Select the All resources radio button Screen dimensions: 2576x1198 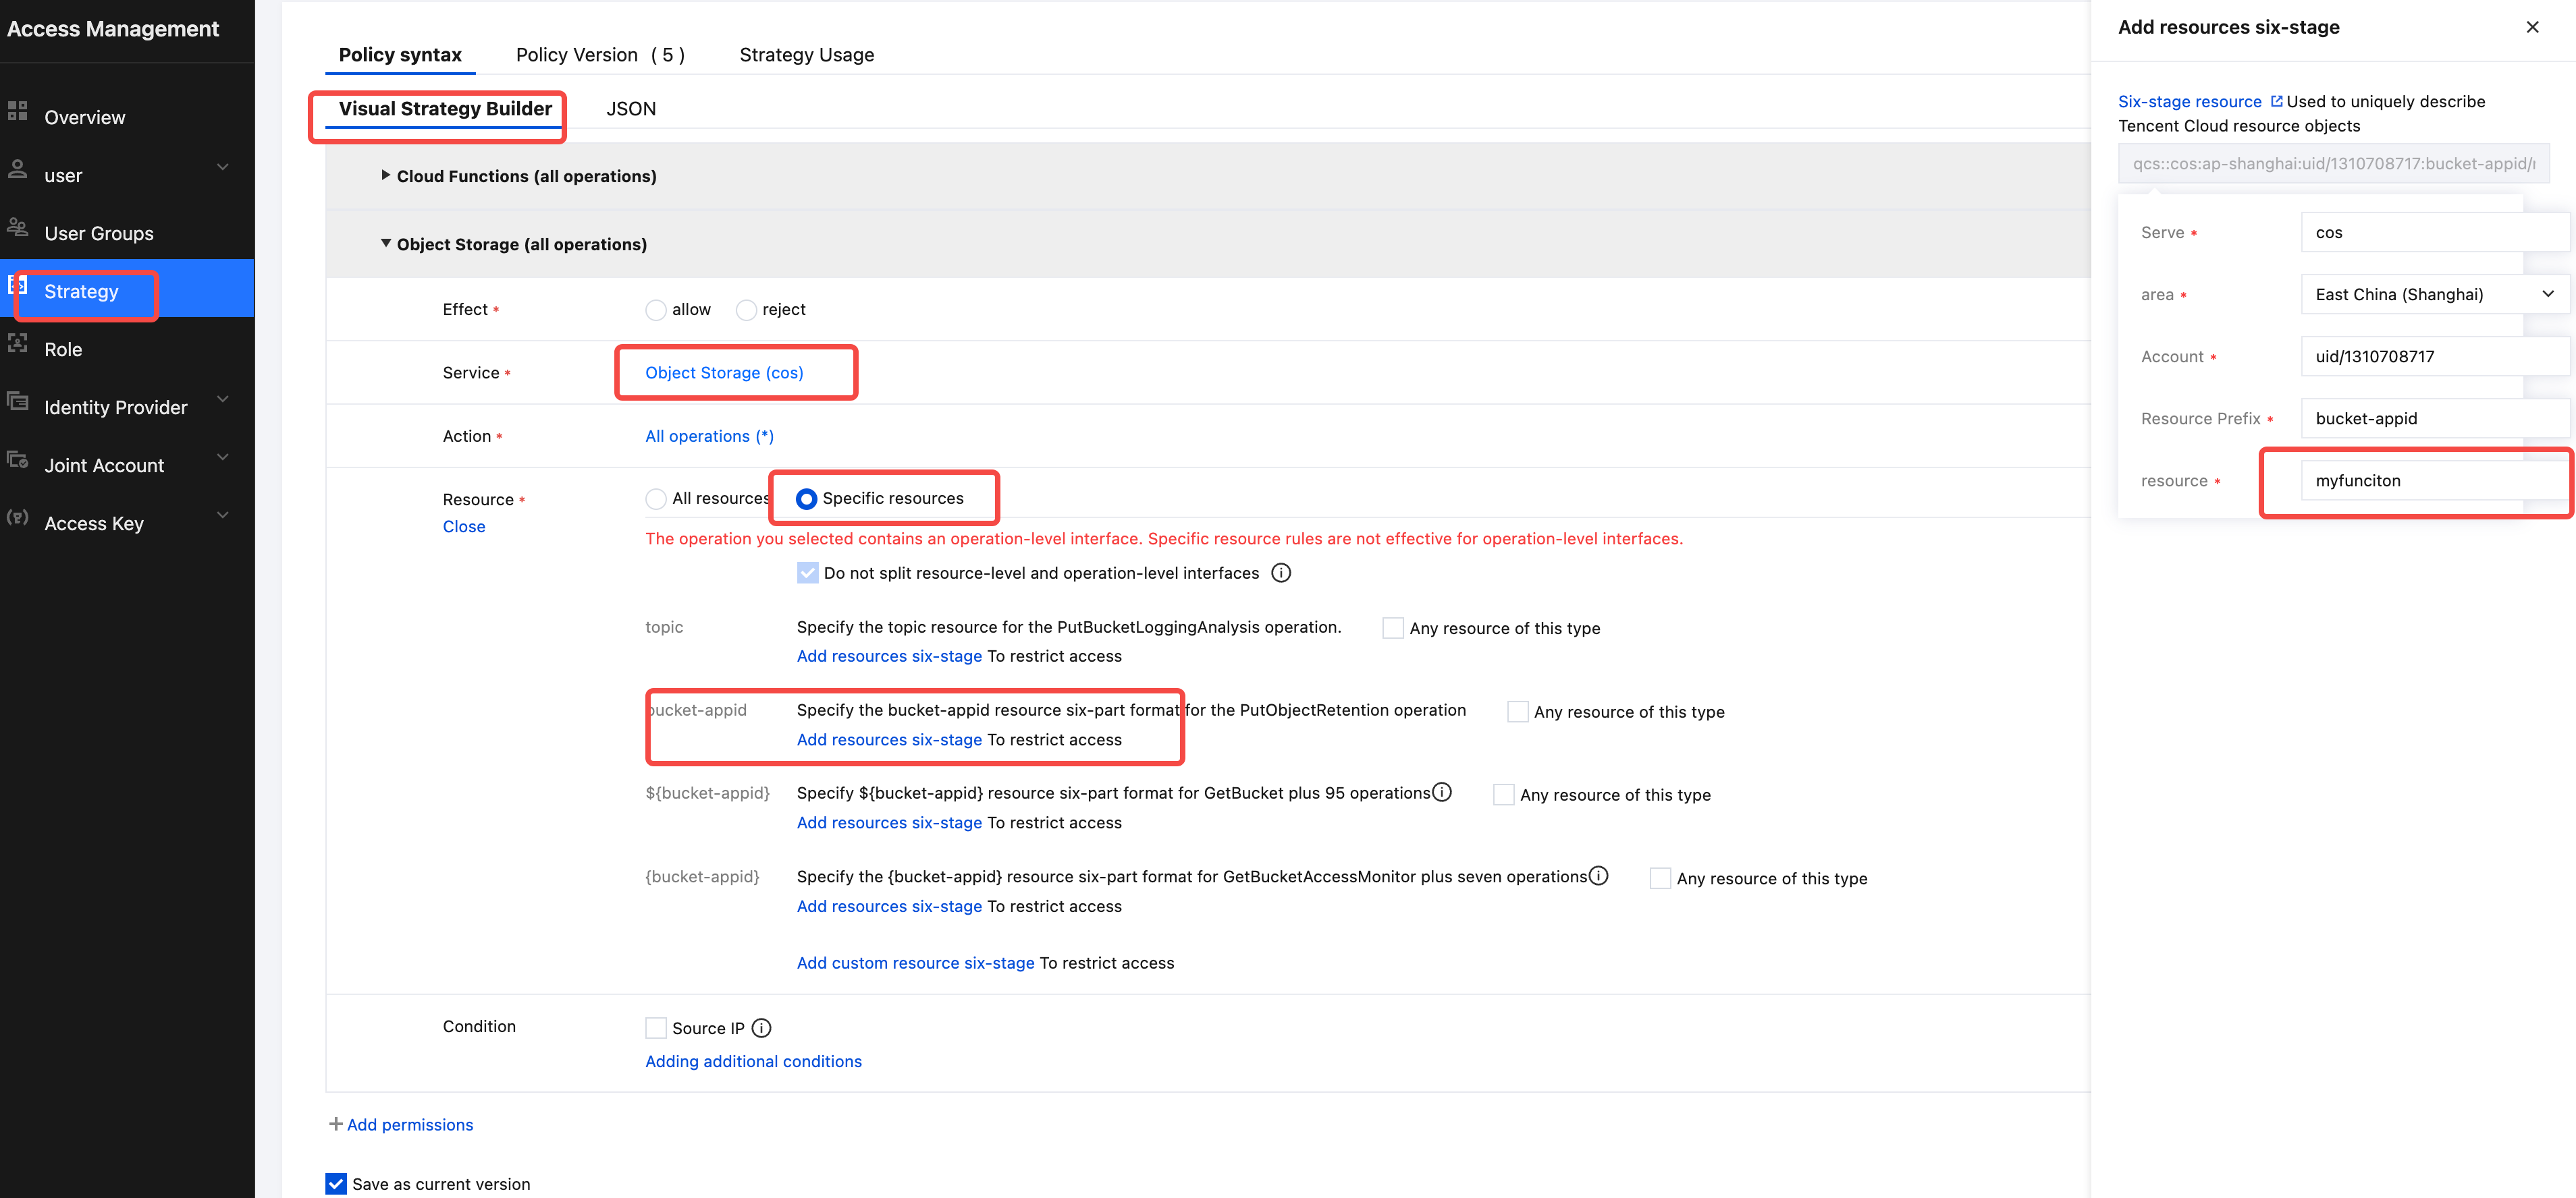pos(656,498)
